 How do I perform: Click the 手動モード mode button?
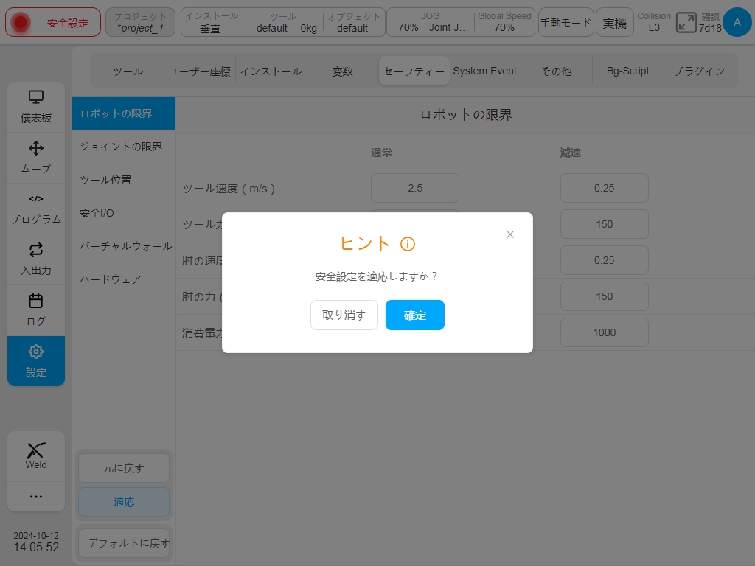(x=566, y=23)
